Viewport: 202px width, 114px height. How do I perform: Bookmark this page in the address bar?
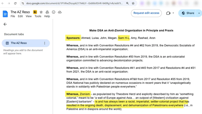(133, 4)
